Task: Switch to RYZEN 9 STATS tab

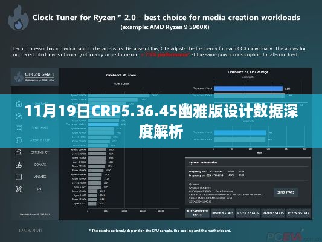Action: 223,213
